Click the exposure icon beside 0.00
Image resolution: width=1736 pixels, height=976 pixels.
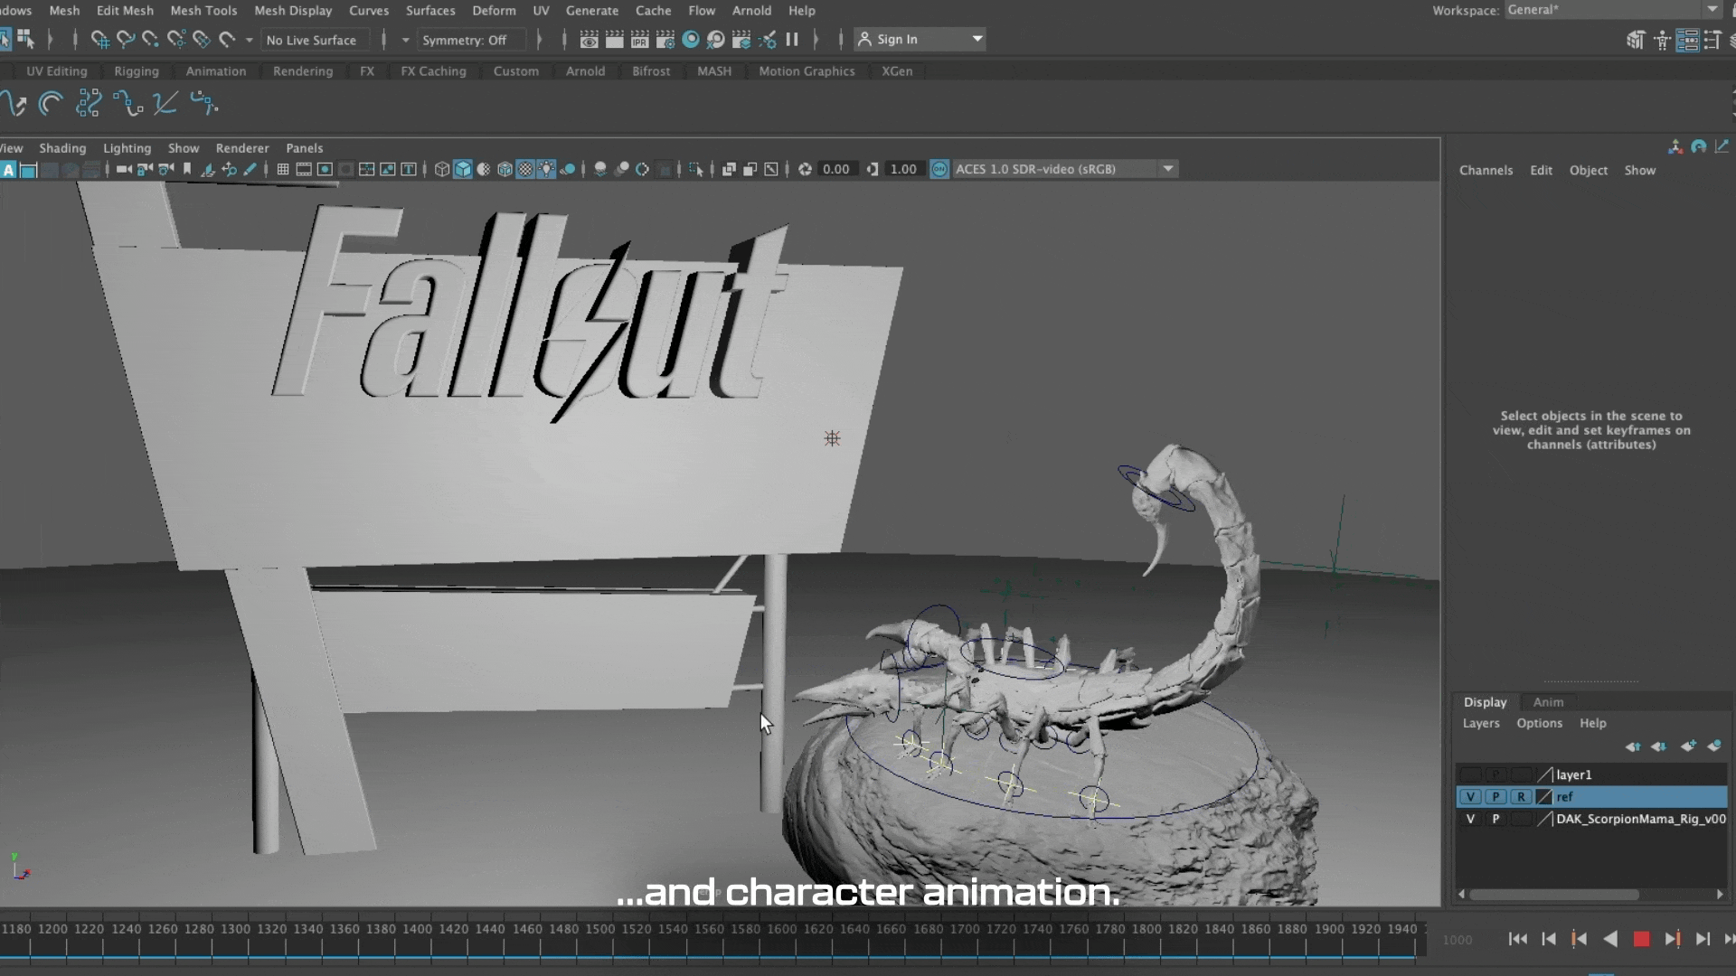(805, 169)
